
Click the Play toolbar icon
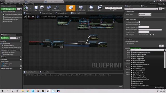(100, 8)
